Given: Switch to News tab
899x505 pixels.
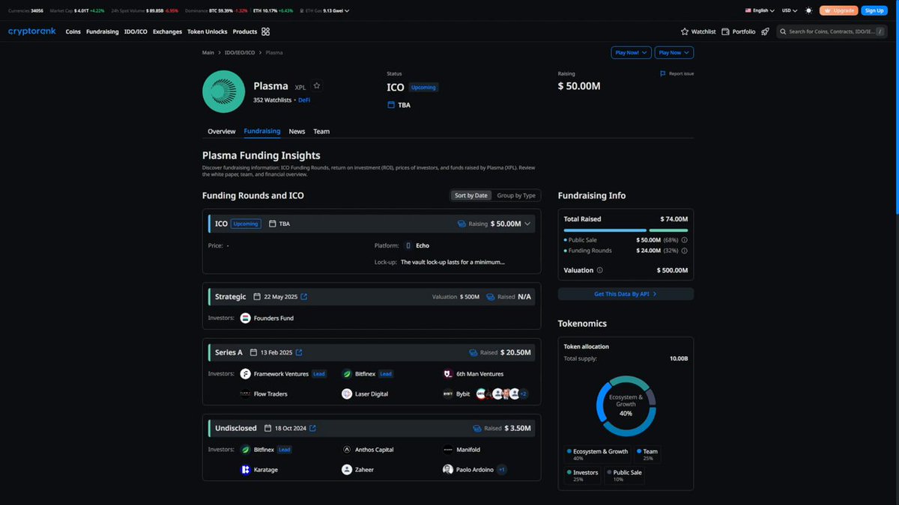Looking at the screenshot, I should pyautogui.click(x=297, y=131).
